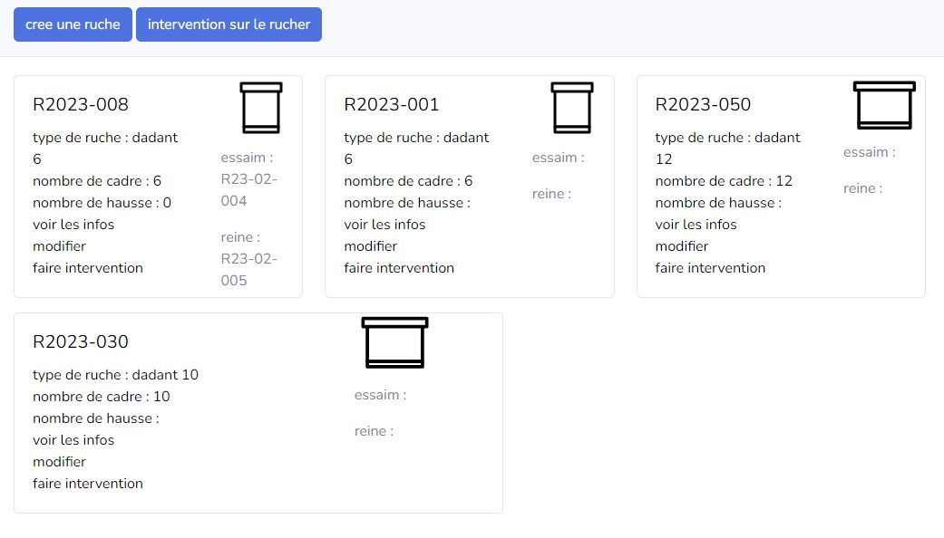Select 'faire intervention' for ruche R2023-030
Viewport: 944px width, 538px height.
coord(88,483)
